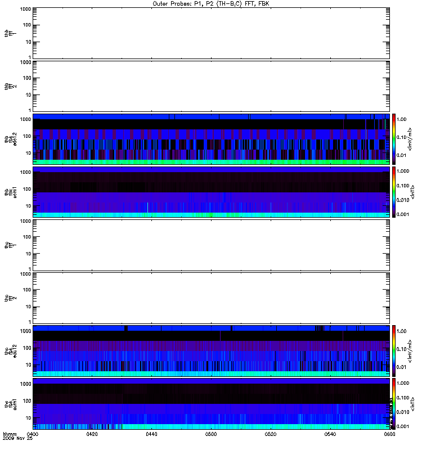Click the y-axis title of the second thb panel
Image resolution: width=422 pixels, height=450 pixels.
pos(11,86)
